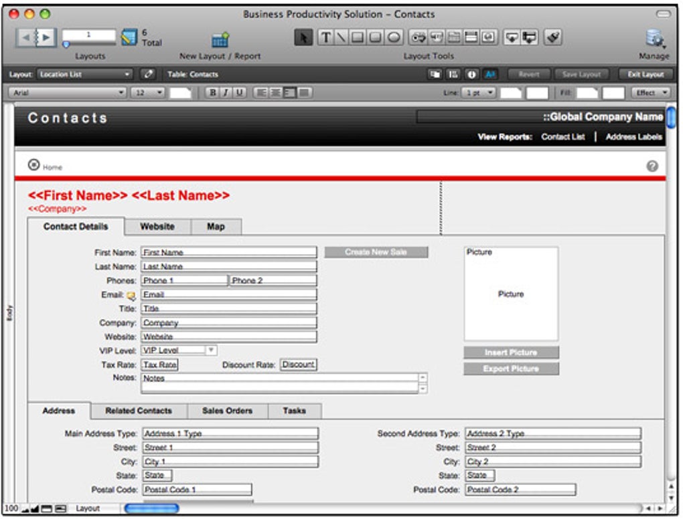Select the Web Viewer tool
683x519 pixels.
[x=488, y=38]
